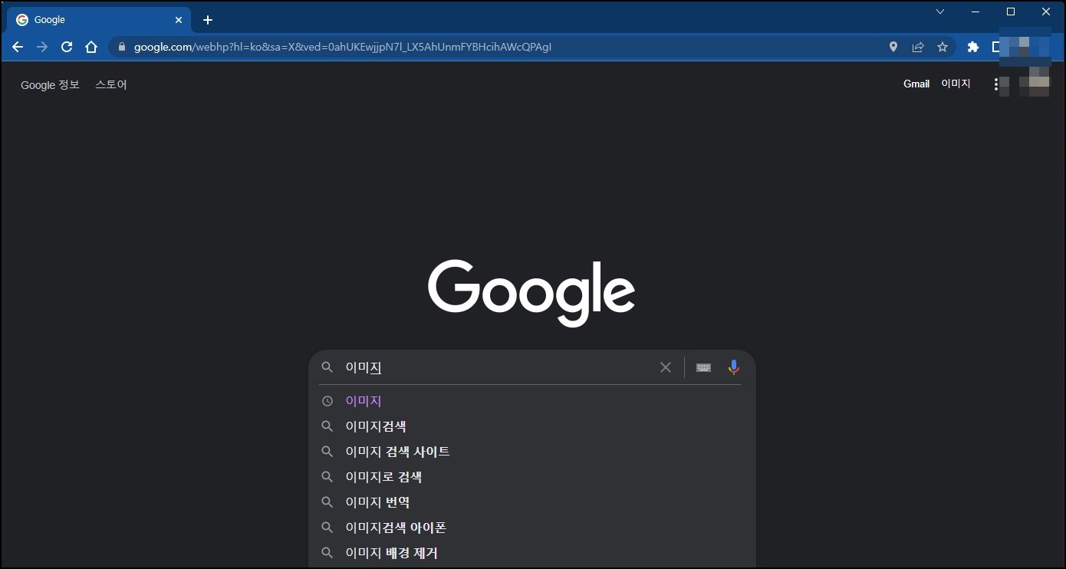Image resolution: width=1066 pixels, height=569 pixels.
Task: Open the Google apps grid icon
Action: pos(996,84)
